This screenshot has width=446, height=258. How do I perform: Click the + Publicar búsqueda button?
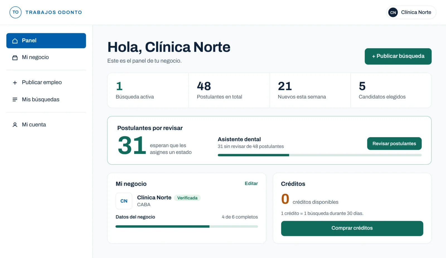pyautogui.click(x=398, y=56)
